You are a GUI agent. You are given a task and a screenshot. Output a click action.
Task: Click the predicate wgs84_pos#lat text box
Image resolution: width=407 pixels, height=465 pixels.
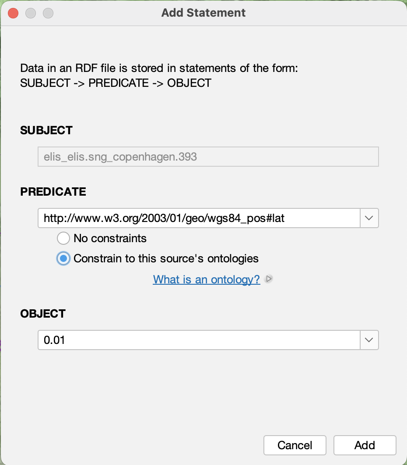199,218
